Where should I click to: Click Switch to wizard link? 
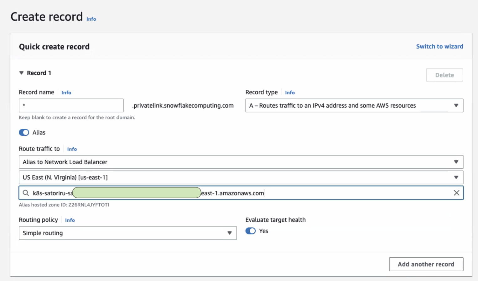pos(439,46)
